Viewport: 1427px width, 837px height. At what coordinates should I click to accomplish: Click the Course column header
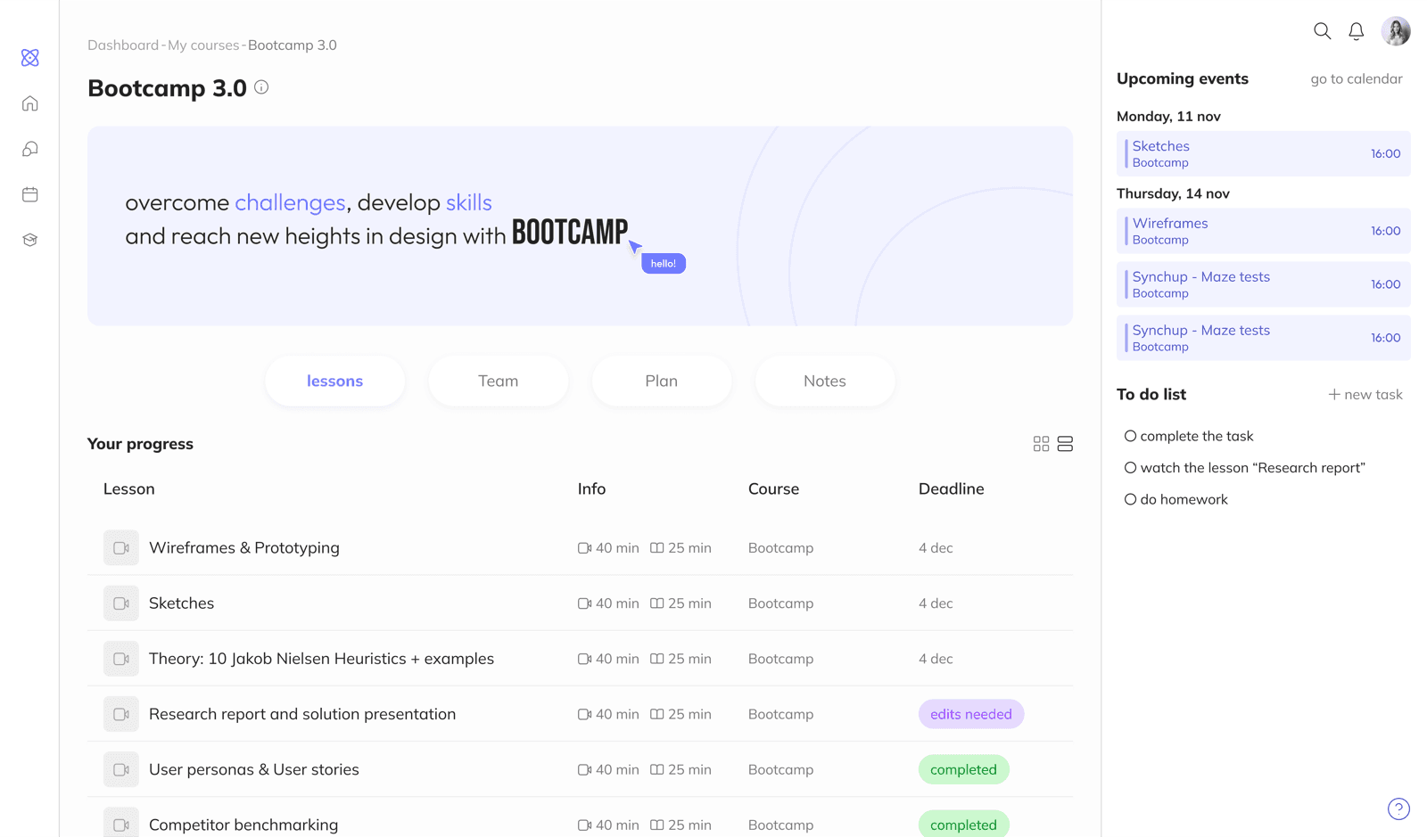[x=773, y=488]
